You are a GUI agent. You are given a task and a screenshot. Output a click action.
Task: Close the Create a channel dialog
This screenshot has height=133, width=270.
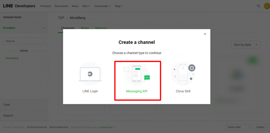click(x=205, y=34)
